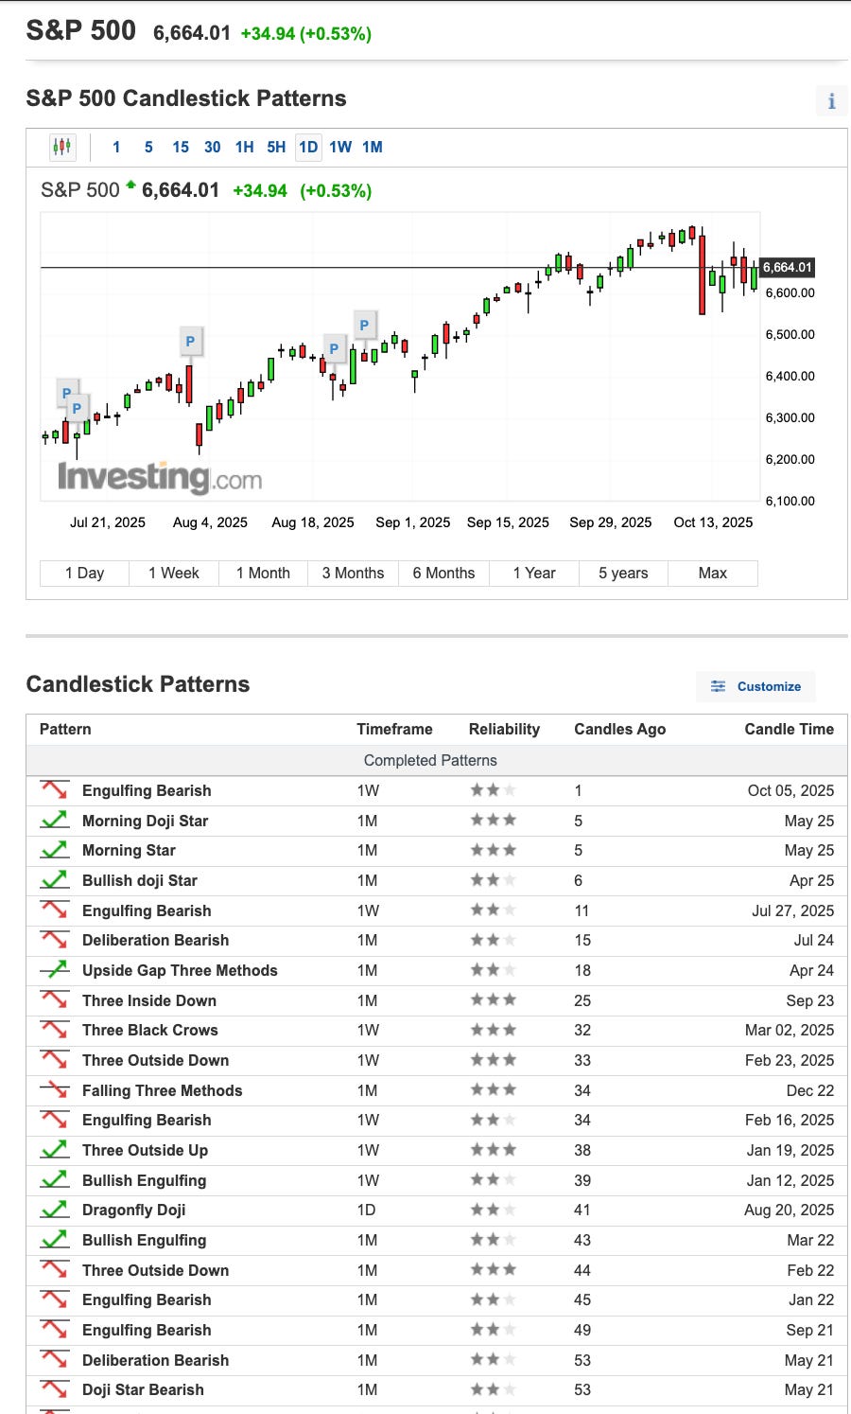Screen dimensions: 851x1414
Task: Click the P marker near Aug 25 candle
Action: pyautogui.click(x=364, y=325)
